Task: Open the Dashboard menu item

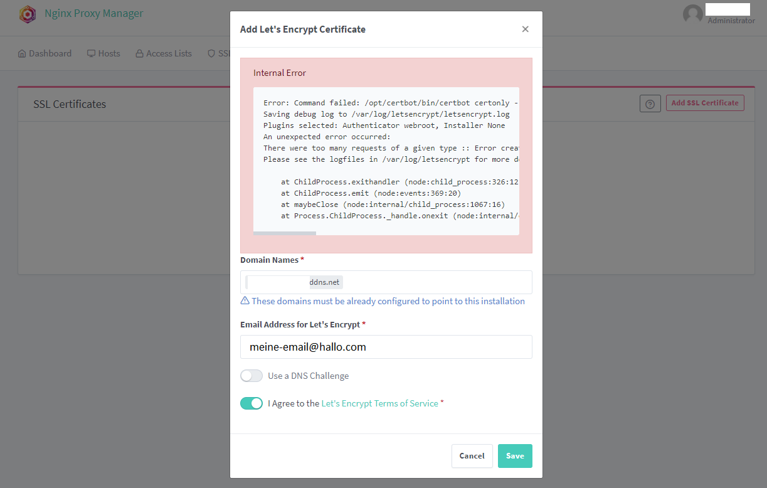Action: pos(45,53)
